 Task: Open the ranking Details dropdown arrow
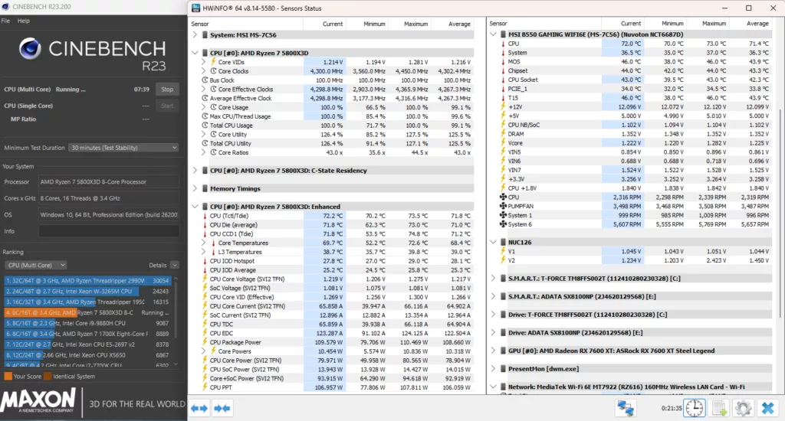coord(174,265)
